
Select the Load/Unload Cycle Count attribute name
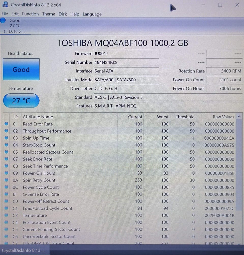[48, 208]
